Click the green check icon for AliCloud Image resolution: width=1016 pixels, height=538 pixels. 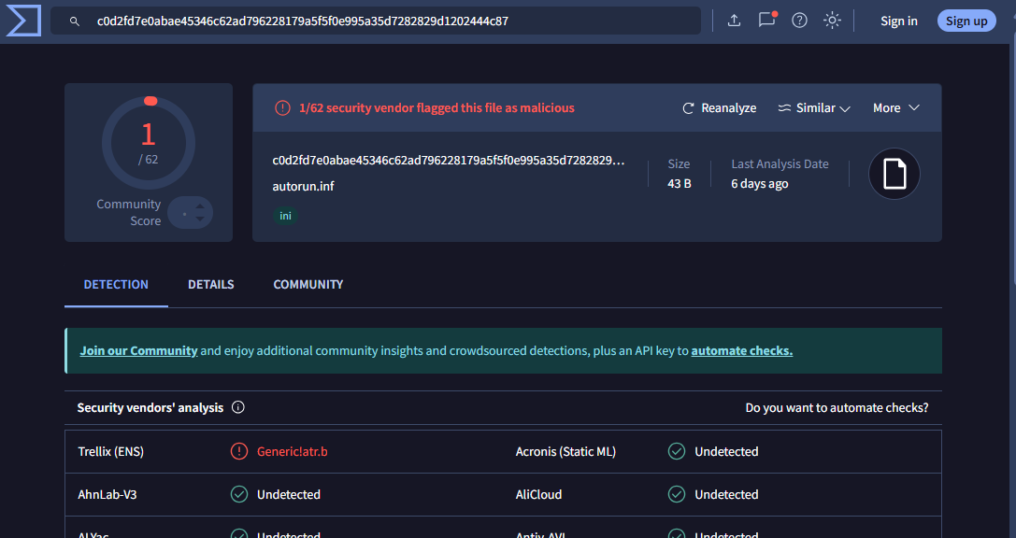pyautogui.click(x=677, y=495)
